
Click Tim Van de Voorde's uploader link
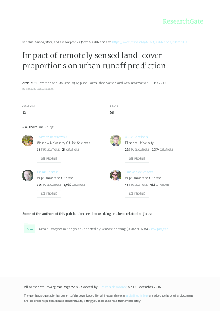pyautogui.click(x=112, y=287)
